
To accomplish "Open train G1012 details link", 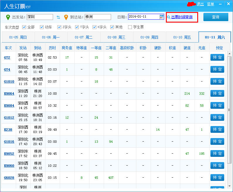I will click(x=9, y=118).
